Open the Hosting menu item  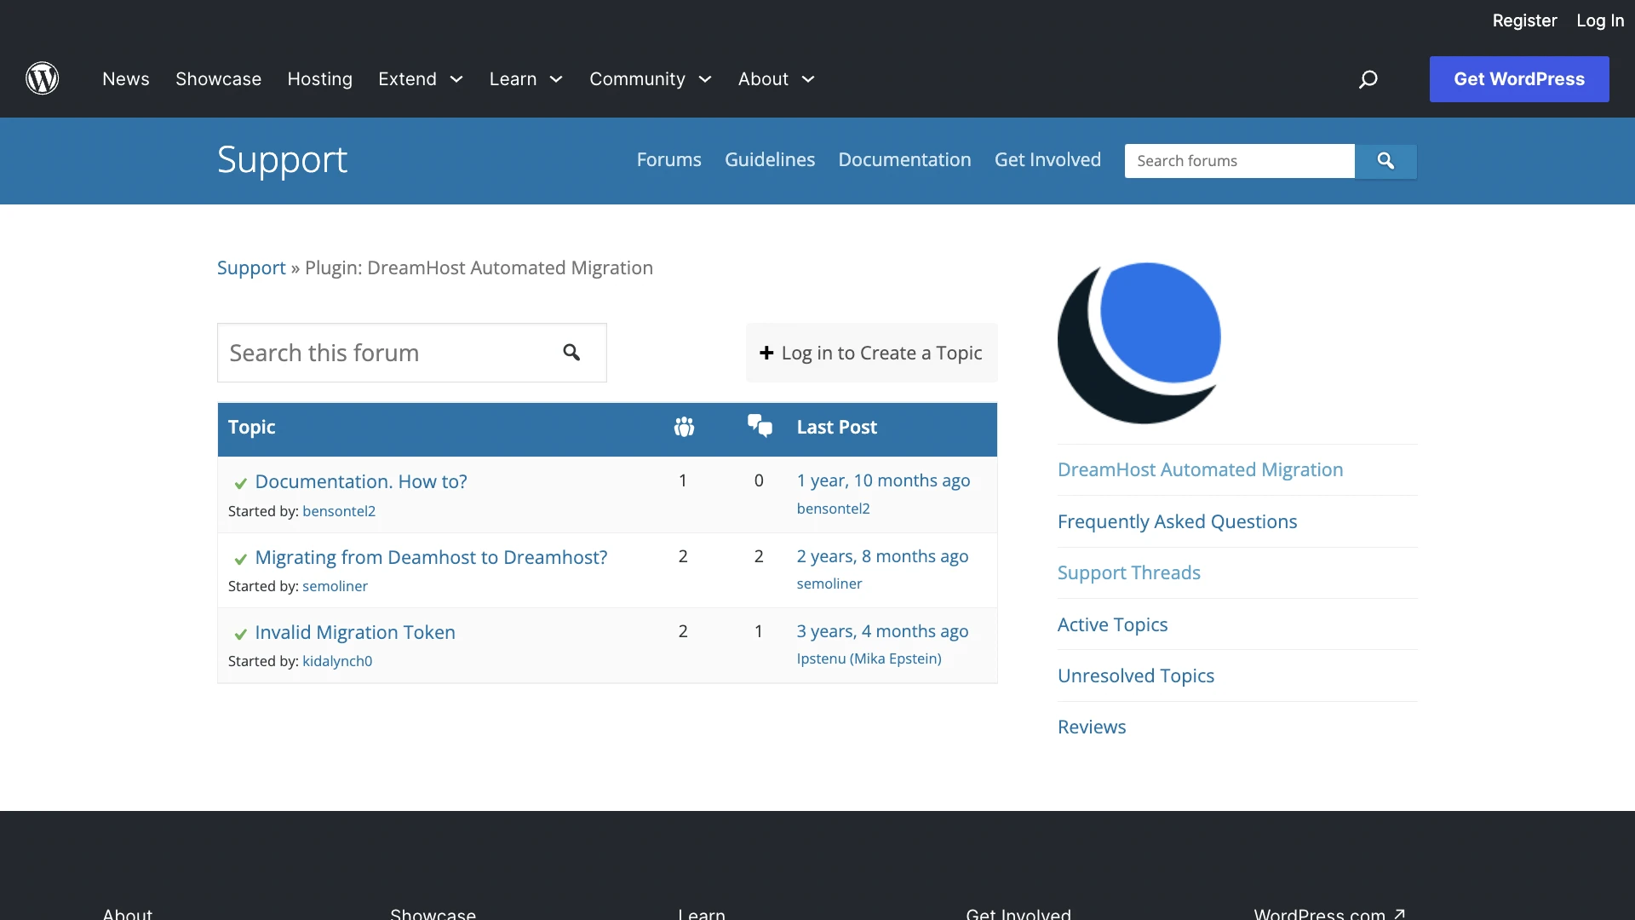tap(319, 79)
